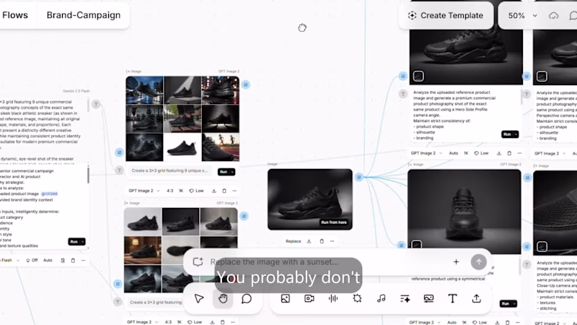Select the front-view sneaker image
Image resolution: width=577 pixels, height=325 pixels.
464,212
